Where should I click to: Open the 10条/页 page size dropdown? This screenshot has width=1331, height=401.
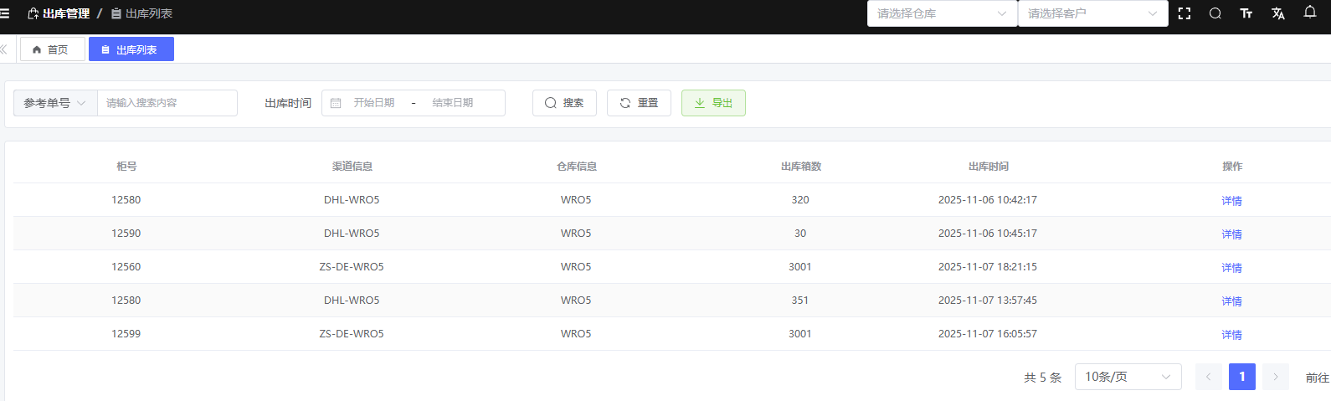click(x=1128, y=377)
